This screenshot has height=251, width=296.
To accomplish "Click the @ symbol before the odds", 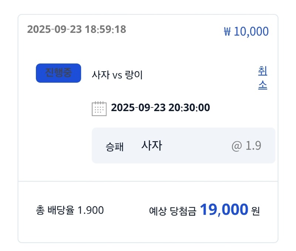I will tap(237, 146).
